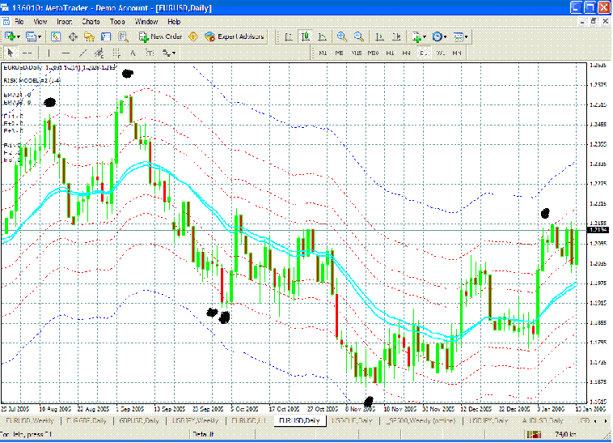The width and height of the screenshot is (613, 443).
Task: Click the current price label on axis
Action: [598, 231]
